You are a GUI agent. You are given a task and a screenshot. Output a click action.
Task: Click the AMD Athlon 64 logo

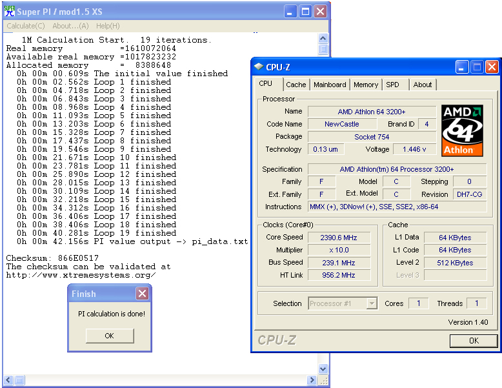tap(462, 130)
